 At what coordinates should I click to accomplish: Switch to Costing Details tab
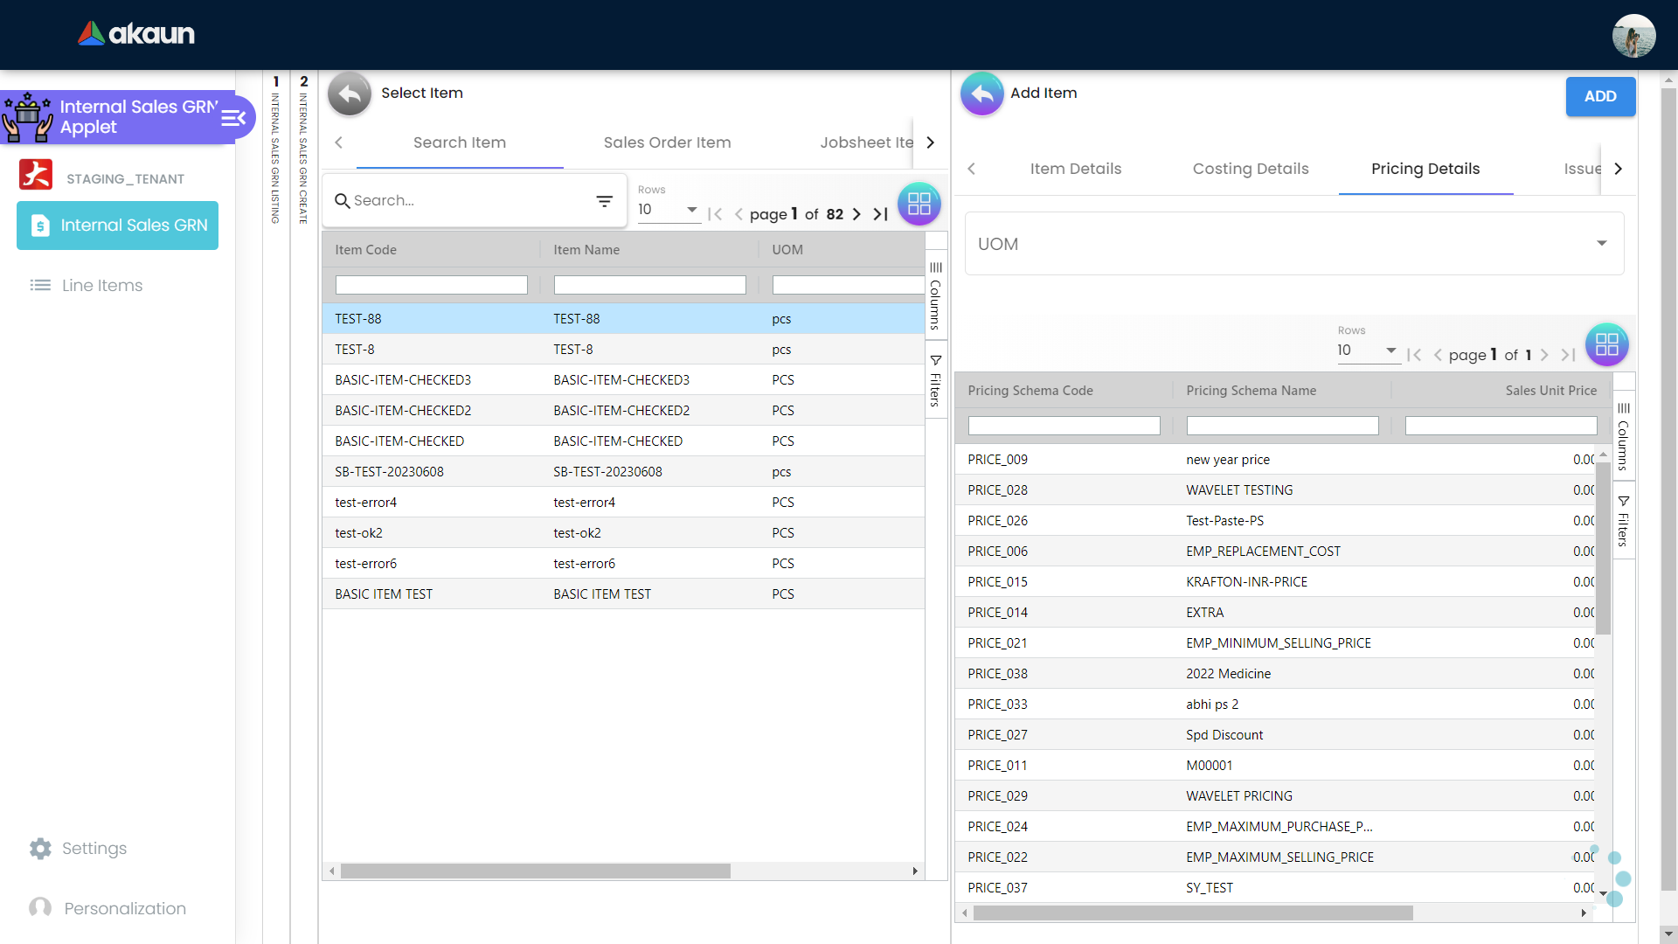tap(1250, 169)
